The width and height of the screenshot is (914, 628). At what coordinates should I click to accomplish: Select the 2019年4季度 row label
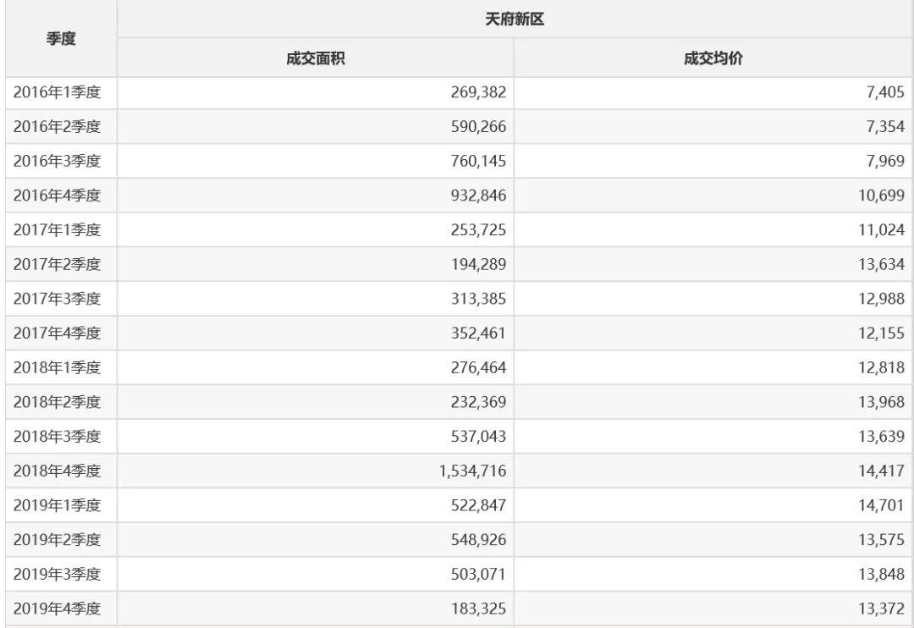[x=58, y=609]
